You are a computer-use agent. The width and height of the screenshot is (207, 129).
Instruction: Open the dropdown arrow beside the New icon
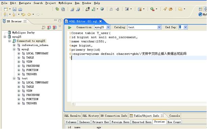coord(10,9)
